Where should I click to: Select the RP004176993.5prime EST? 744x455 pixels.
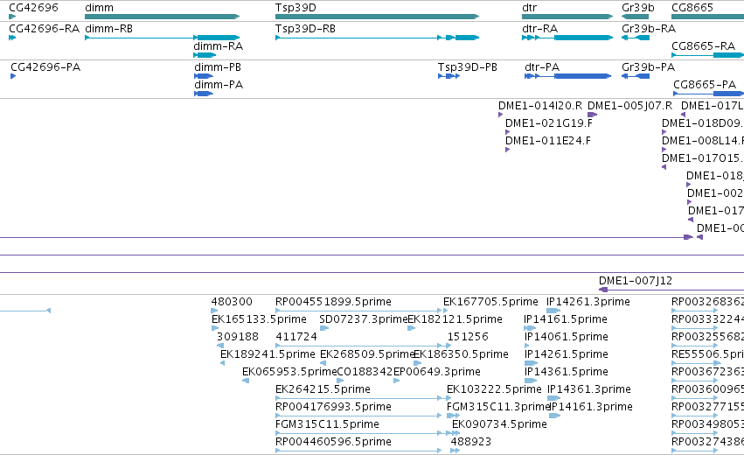358,416
